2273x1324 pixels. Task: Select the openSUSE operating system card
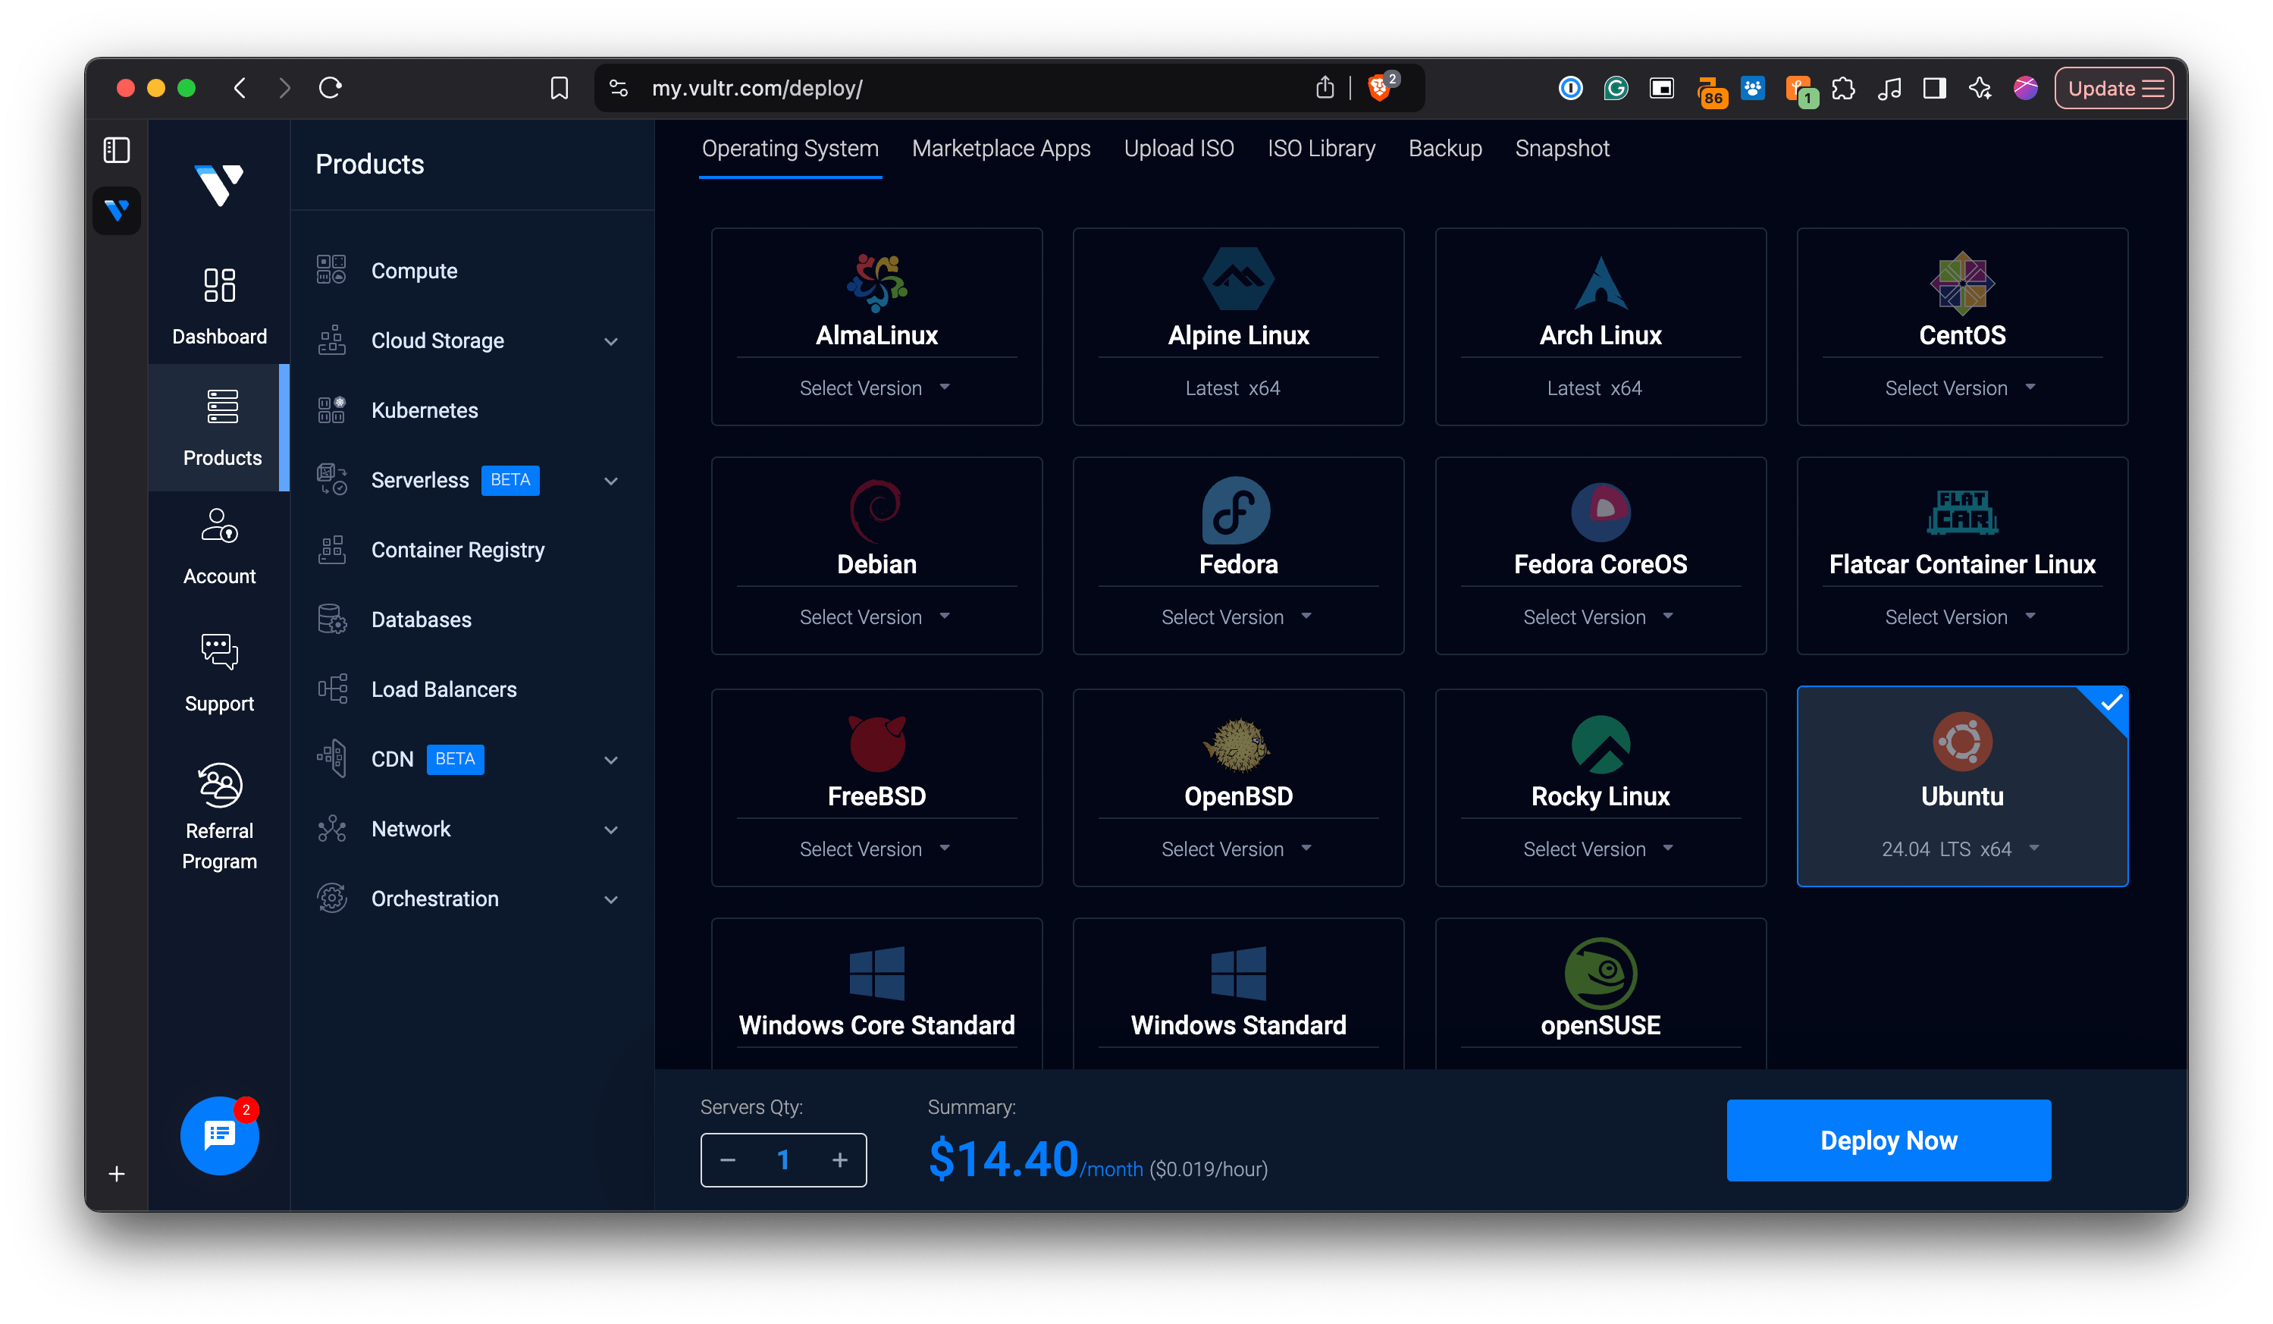[x=1600, y=994]
